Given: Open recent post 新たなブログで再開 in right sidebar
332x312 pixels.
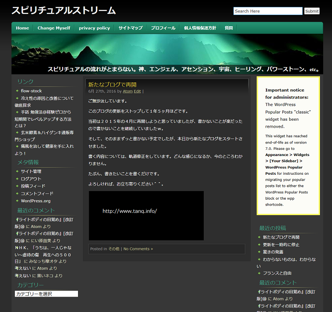Looking at the screenshot, I should [x=281, y=237].
